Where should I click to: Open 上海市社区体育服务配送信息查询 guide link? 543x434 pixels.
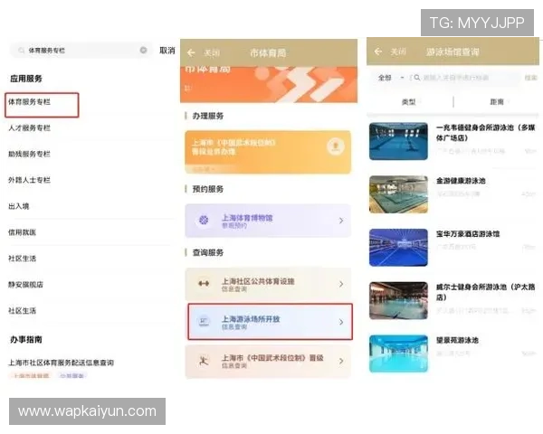tap(61, 363)
